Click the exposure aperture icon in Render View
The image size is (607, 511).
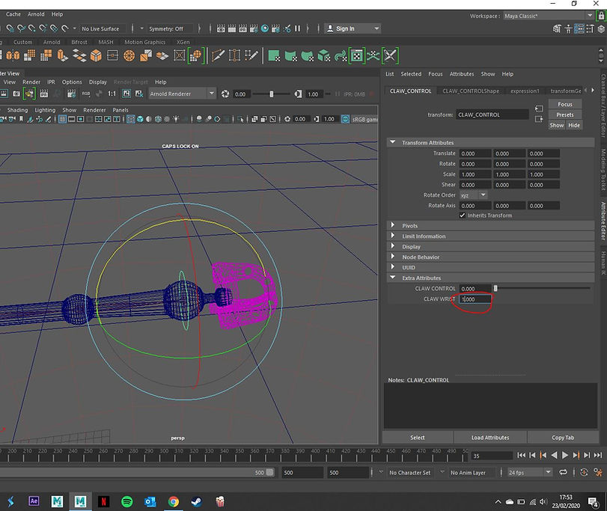click(225, 94)
